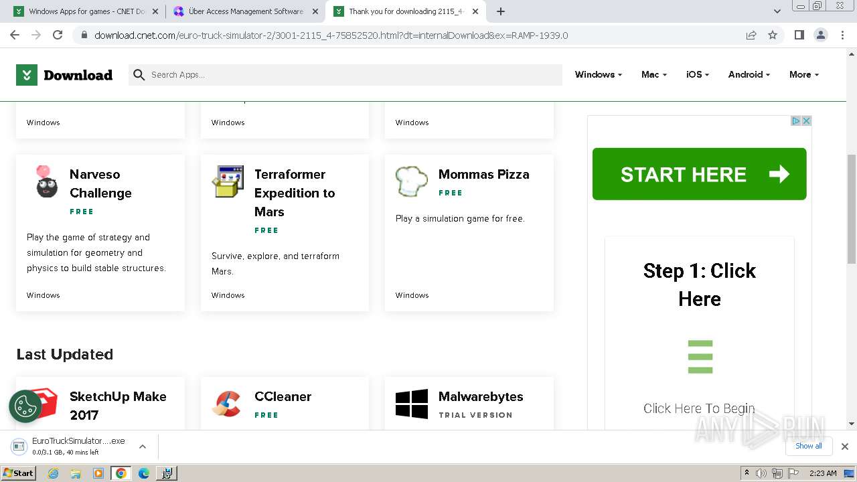This screenshot has width=857, height=482.
Task: Expand the Mac dropdown menu
Action: click(x=653, y=74)
